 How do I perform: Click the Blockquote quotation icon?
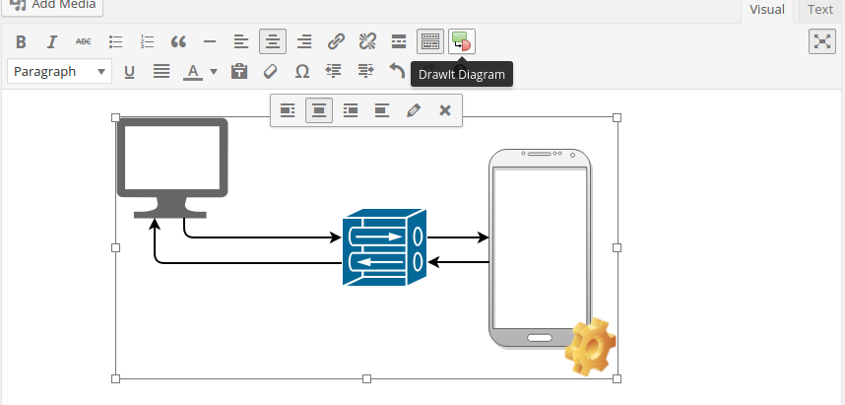[x=178, y=41]
